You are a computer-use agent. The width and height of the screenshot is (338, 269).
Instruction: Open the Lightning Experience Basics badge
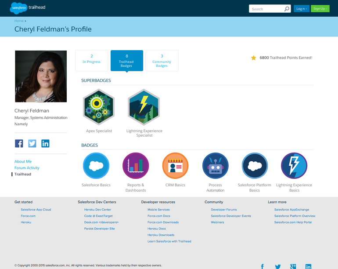coord(294,166)
